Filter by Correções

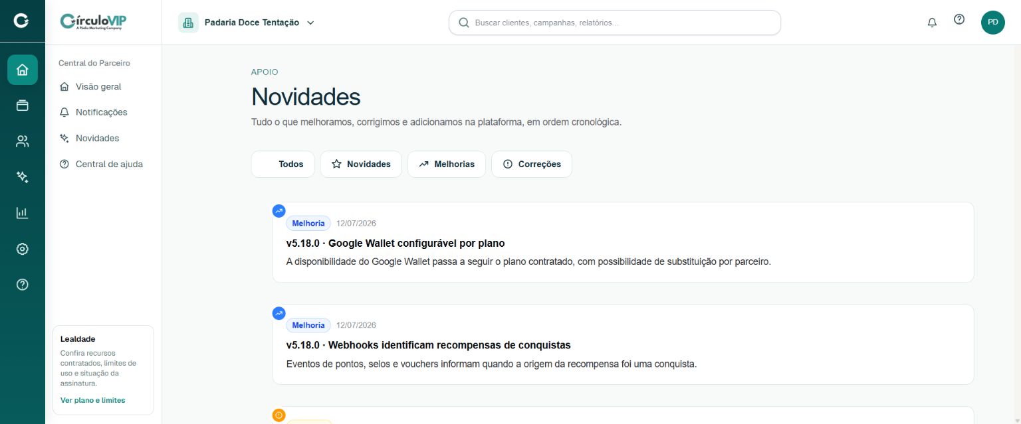coord(532,164)
